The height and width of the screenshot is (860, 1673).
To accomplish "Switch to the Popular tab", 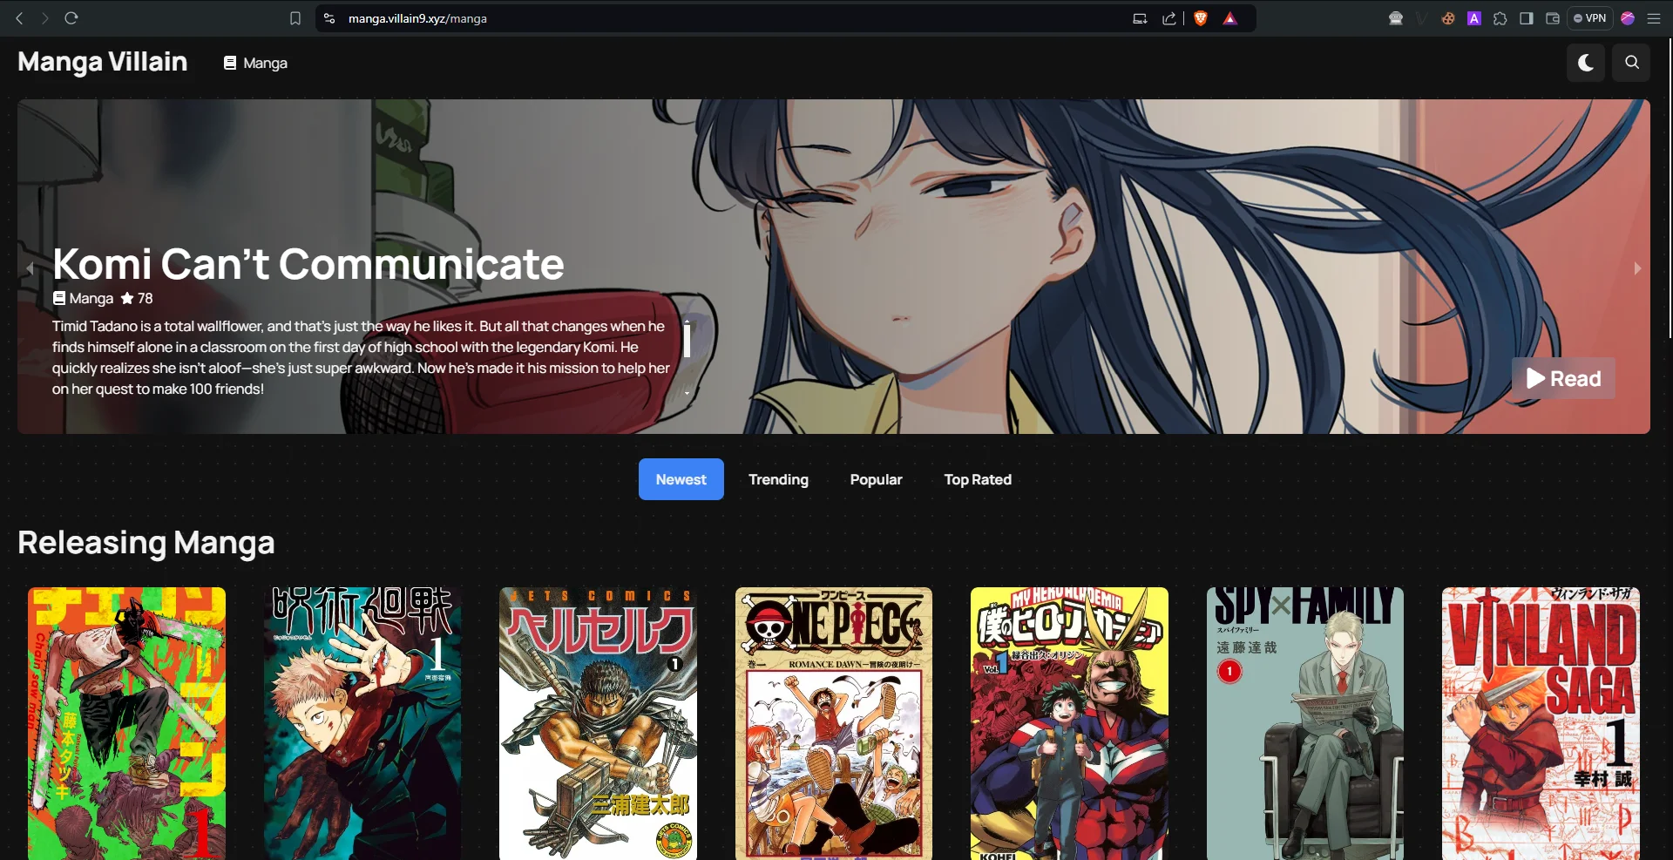I will coord(877,479).
